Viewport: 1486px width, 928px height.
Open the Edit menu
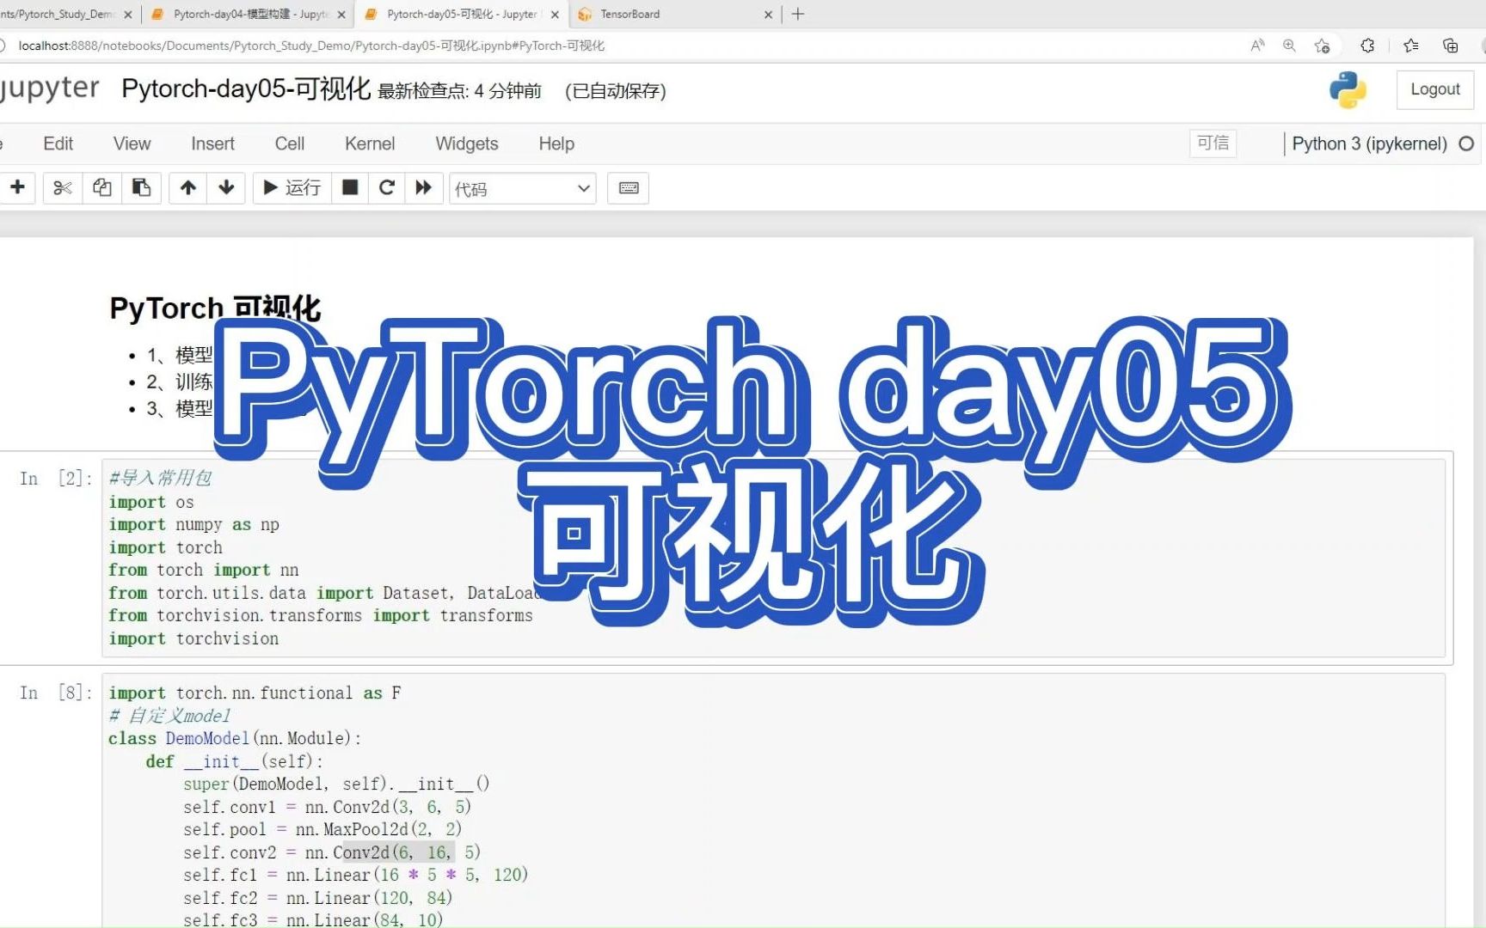58,143
